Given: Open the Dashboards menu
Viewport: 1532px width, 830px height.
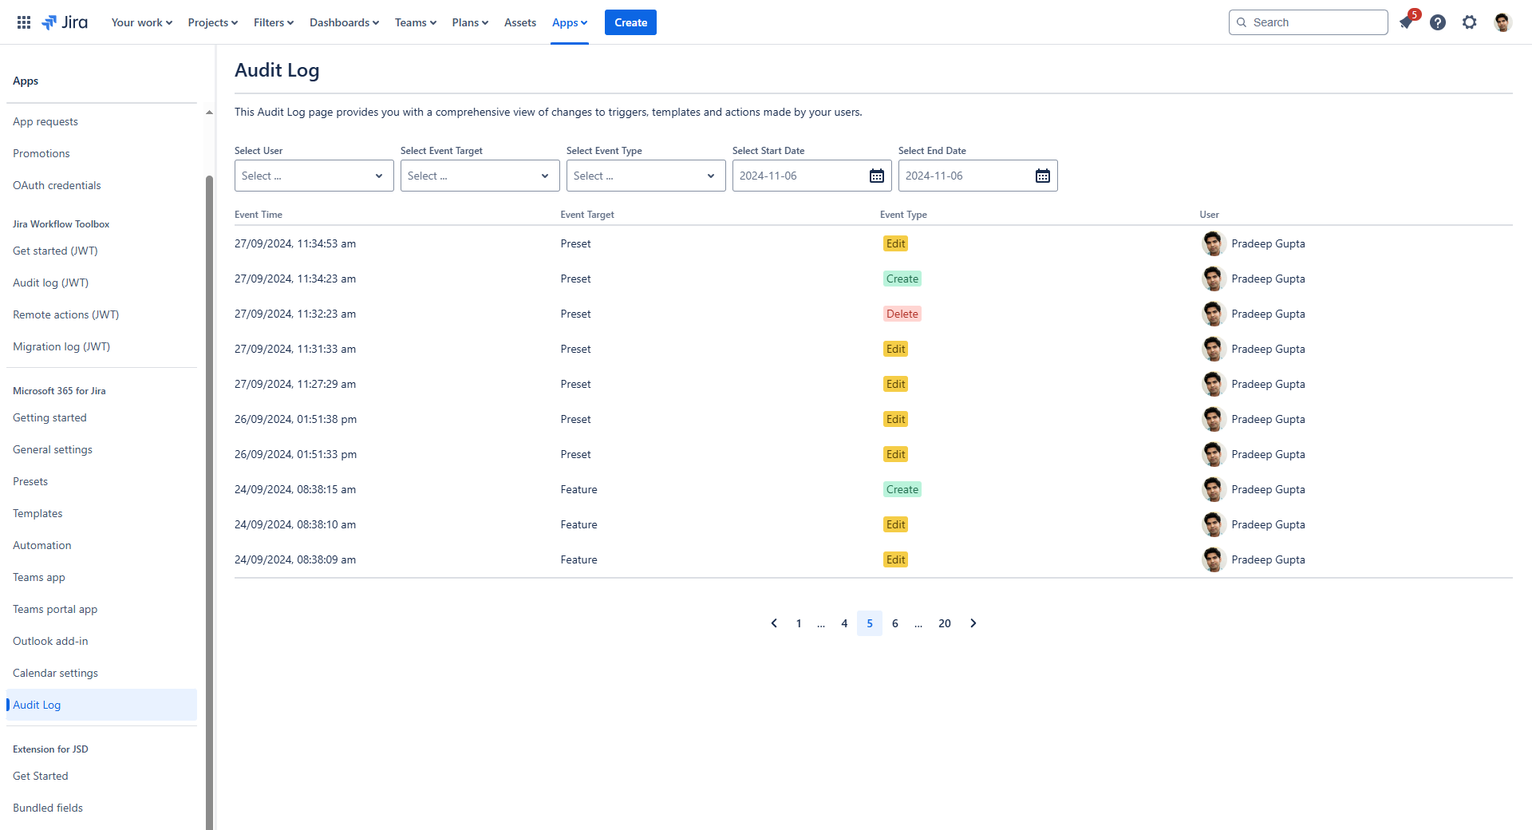Looking at the screenshot, I should 344,22.
